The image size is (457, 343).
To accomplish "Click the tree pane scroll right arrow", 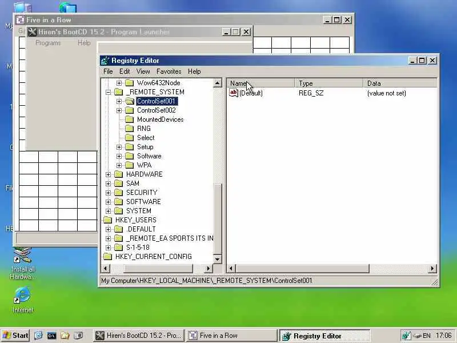I will coord(208,268).
